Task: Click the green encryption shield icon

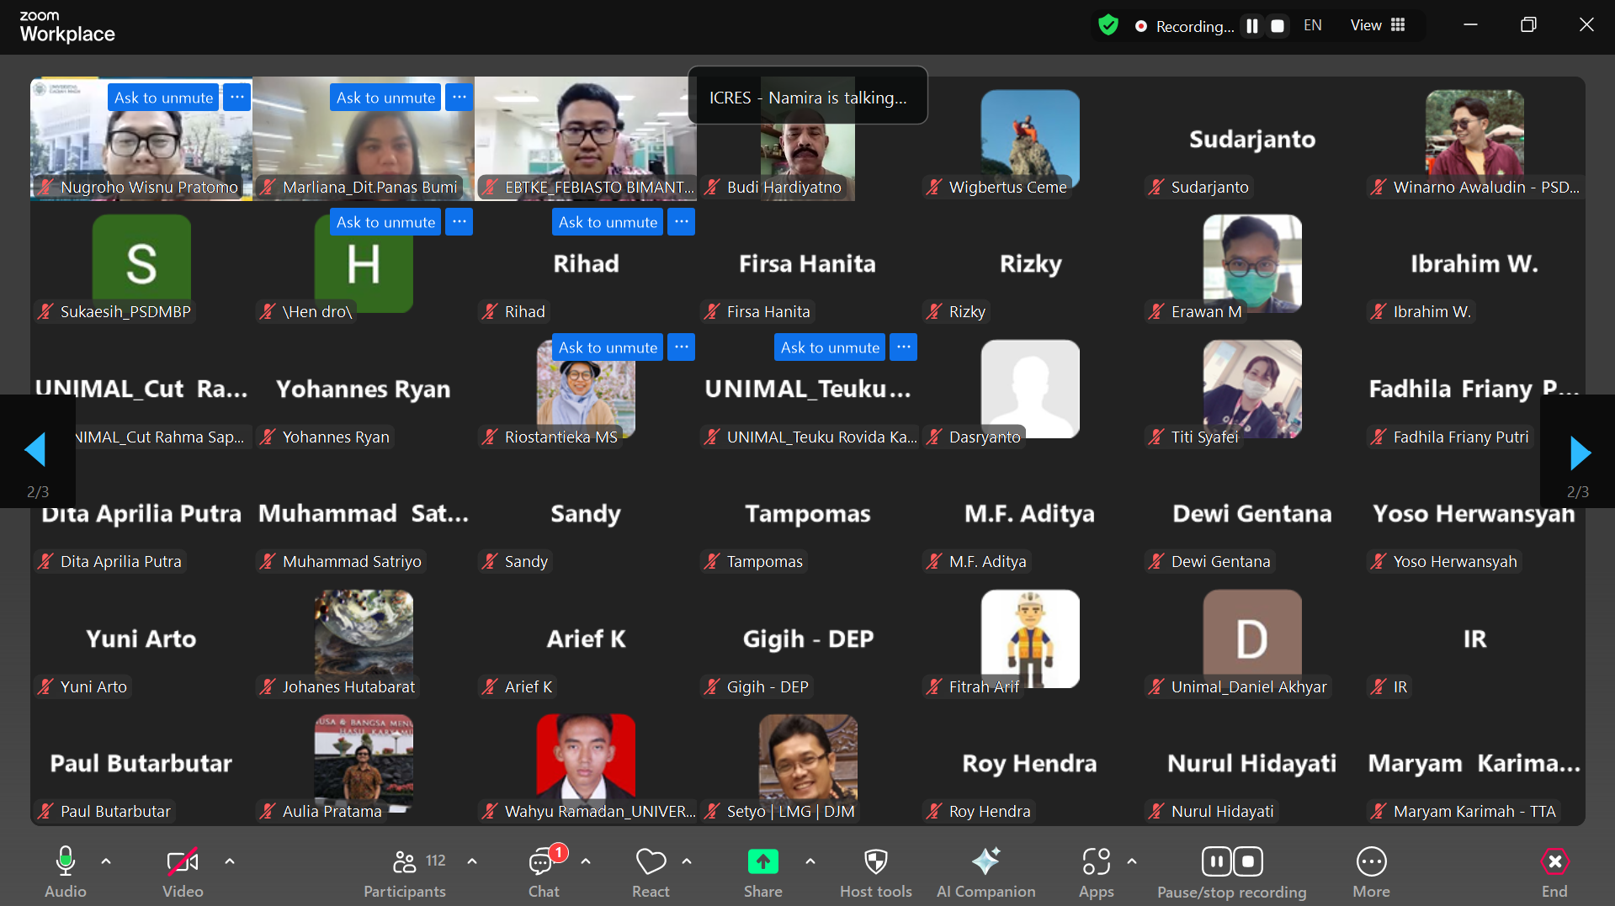Action: coord(1108,25)
